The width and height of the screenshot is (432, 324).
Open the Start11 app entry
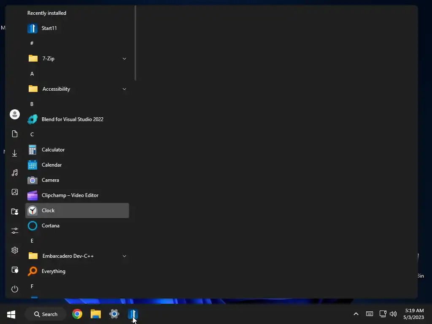tap(77, 28)
